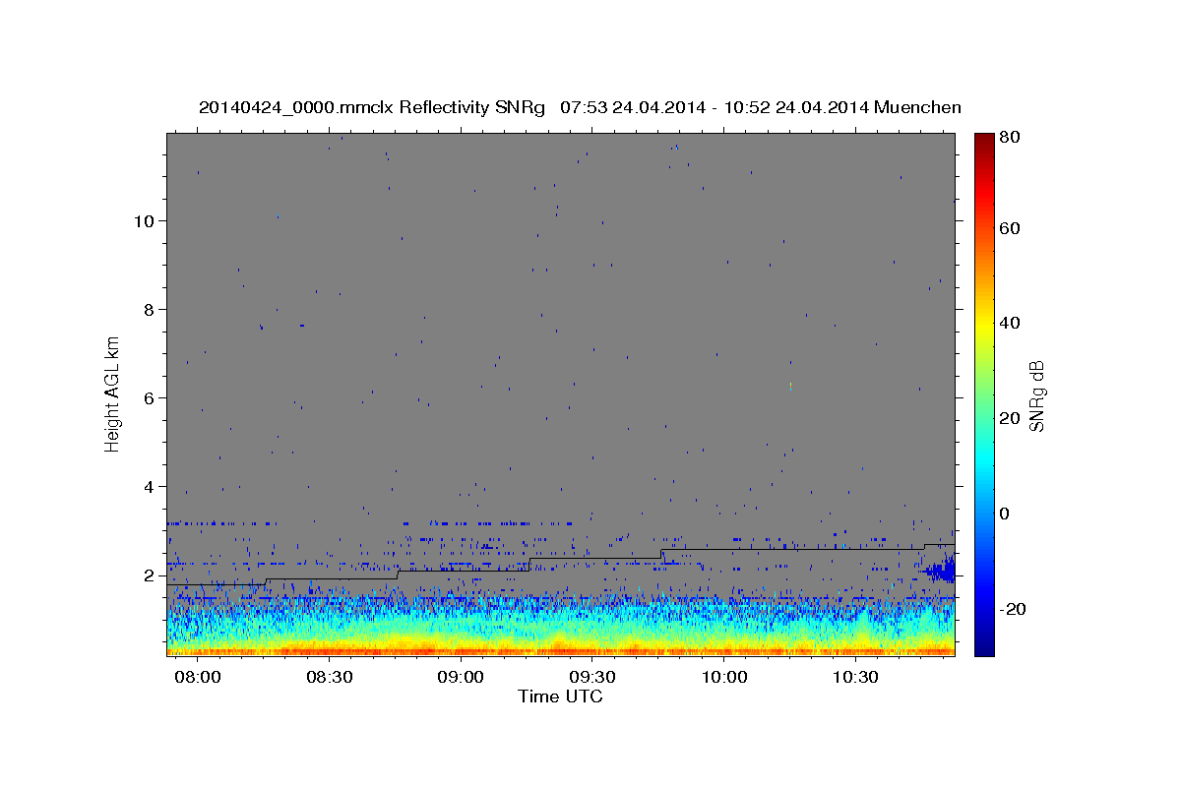Click the 09:00 time tick label
This screenshot has height=787, width=1181.
tap(461, 678)
